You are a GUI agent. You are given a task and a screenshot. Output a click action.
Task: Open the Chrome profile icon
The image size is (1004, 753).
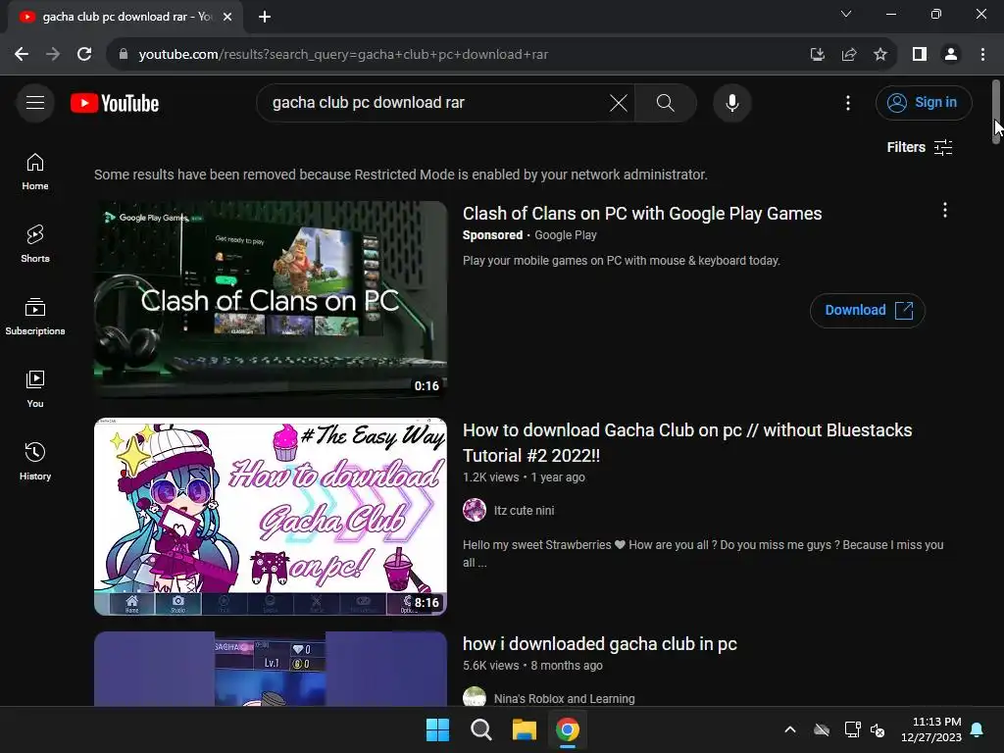pyautogui.click(x=951, y=55)
